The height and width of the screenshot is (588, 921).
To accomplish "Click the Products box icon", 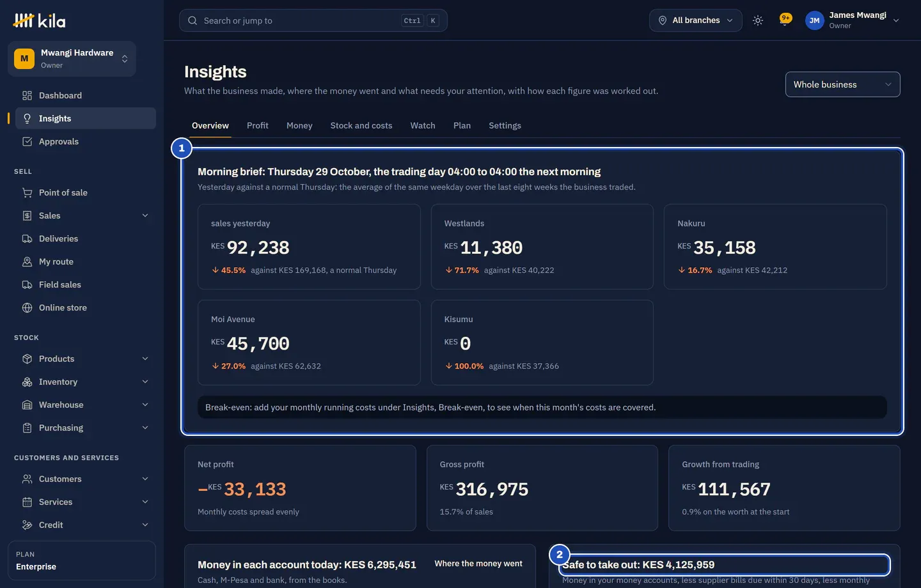I will click(27, 359).
